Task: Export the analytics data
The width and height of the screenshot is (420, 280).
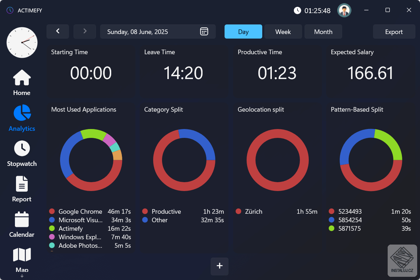Action: [x=394, y=32]
